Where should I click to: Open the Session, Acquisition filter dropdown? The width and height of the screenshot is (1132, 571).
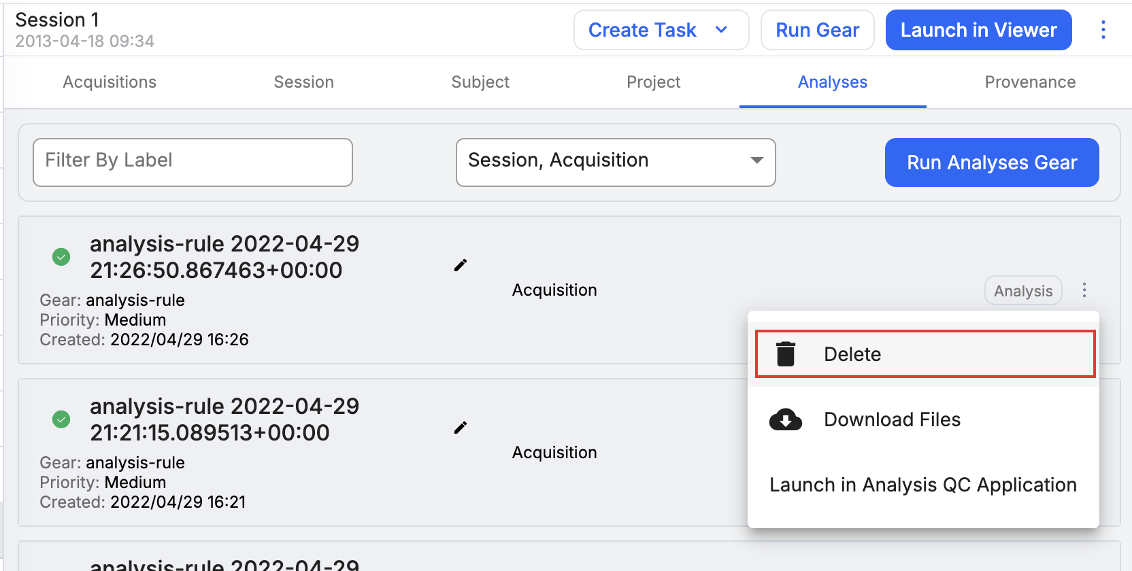pos(616,162)
